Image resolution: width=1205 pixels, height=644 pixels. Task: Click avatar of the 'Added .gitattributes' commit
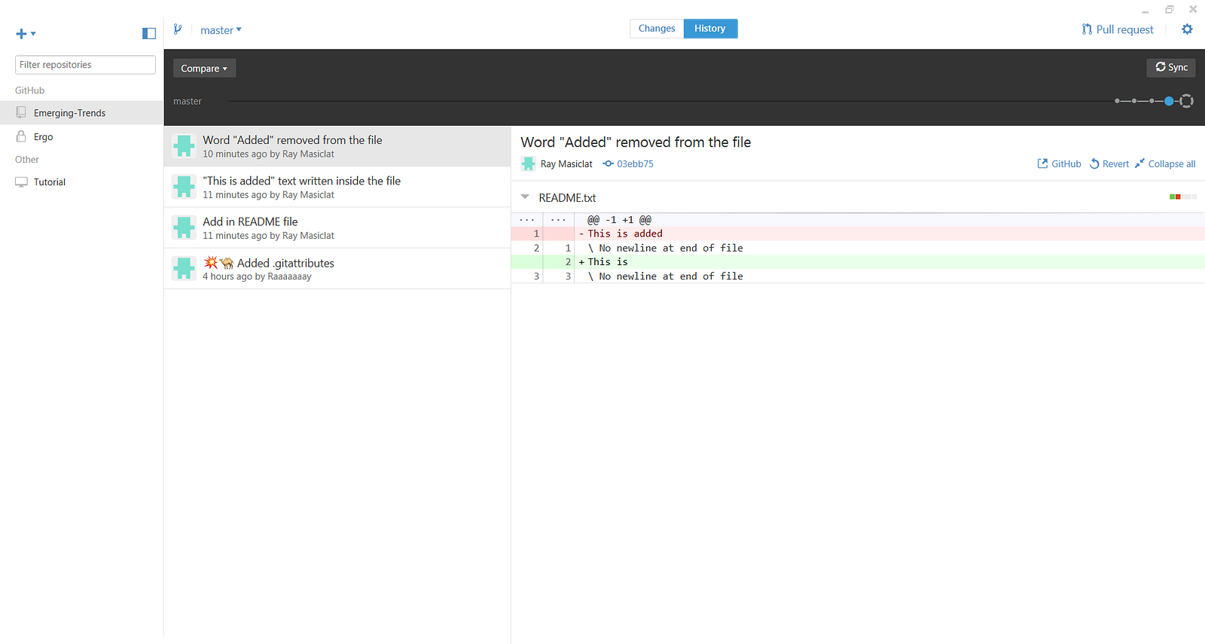pos(184,268)
